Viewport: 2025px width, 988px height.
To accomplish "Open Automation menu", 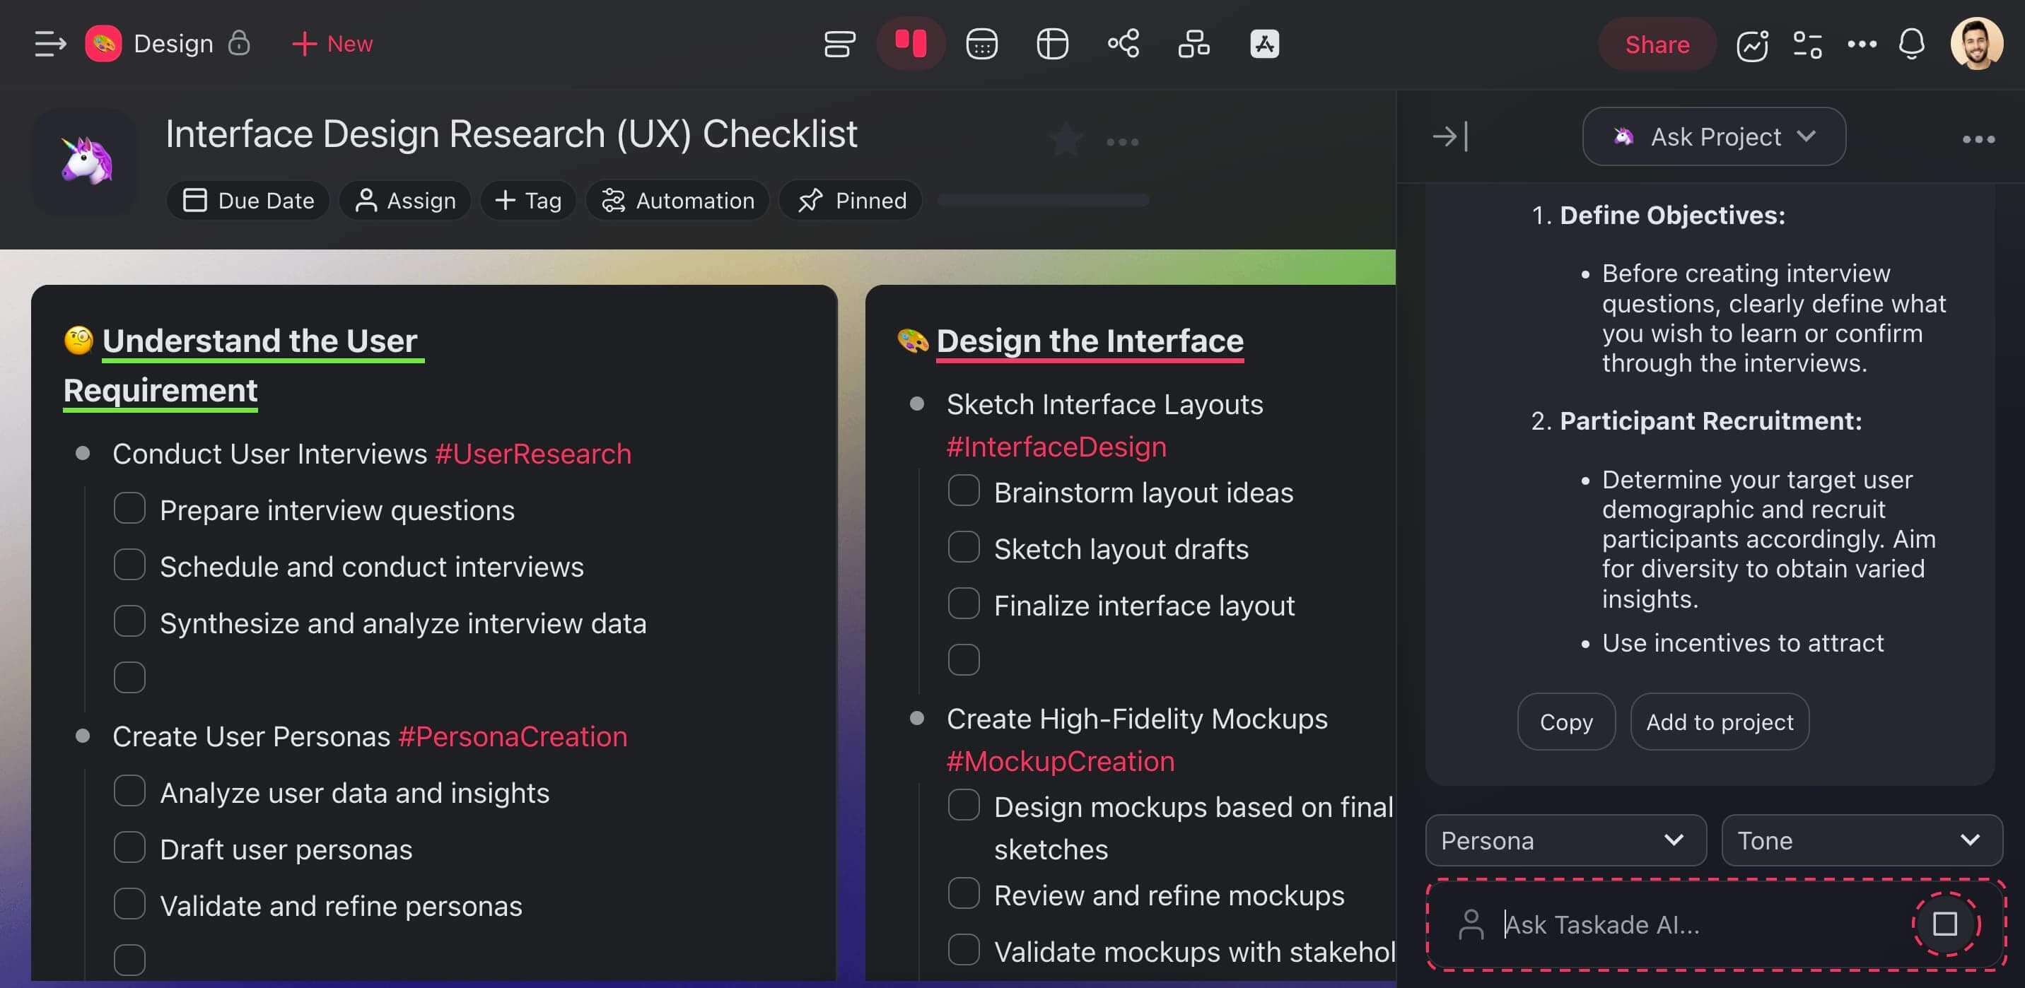I will point(677,201).
